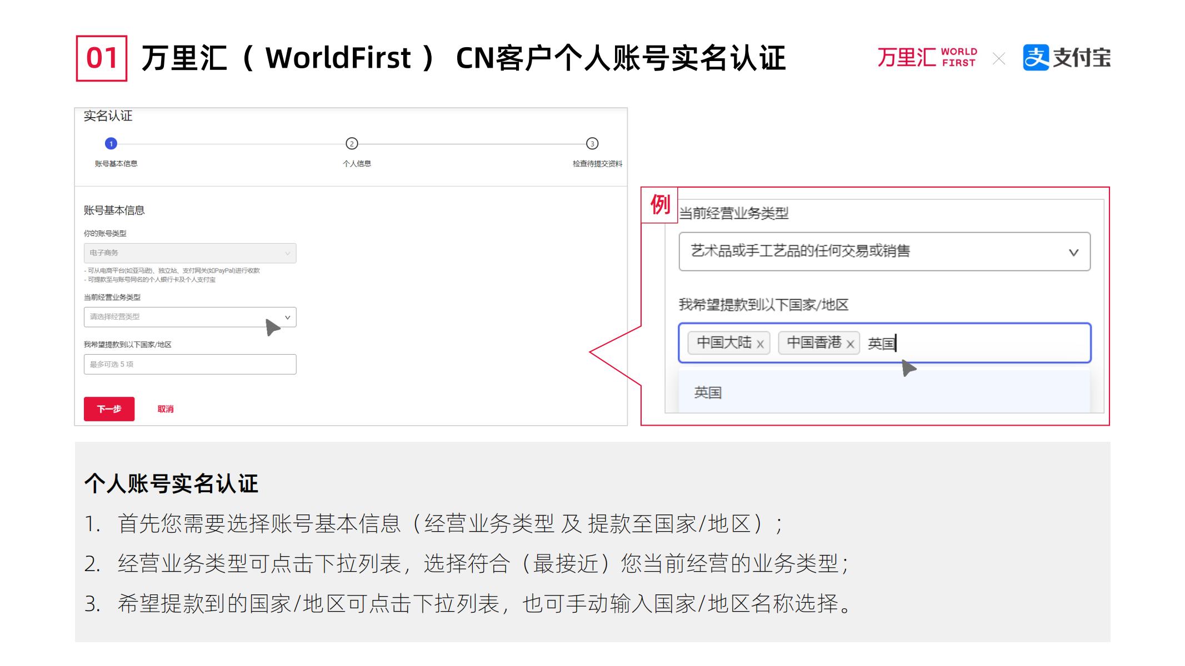The image size is (1185, 666).
Task: Click the 账号基本信息 step label
Action: pyautogui.click(x=116, y=164)
